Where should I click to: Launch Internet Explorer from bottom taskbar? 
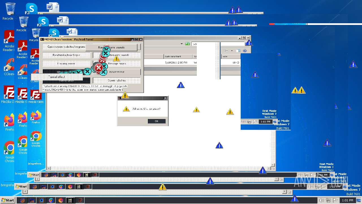(22, 200)
